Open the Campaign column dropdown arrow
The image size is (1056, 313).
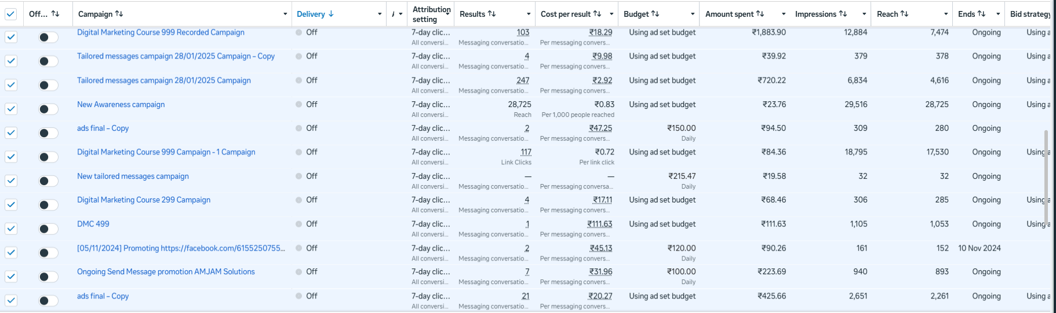[285, 14]
